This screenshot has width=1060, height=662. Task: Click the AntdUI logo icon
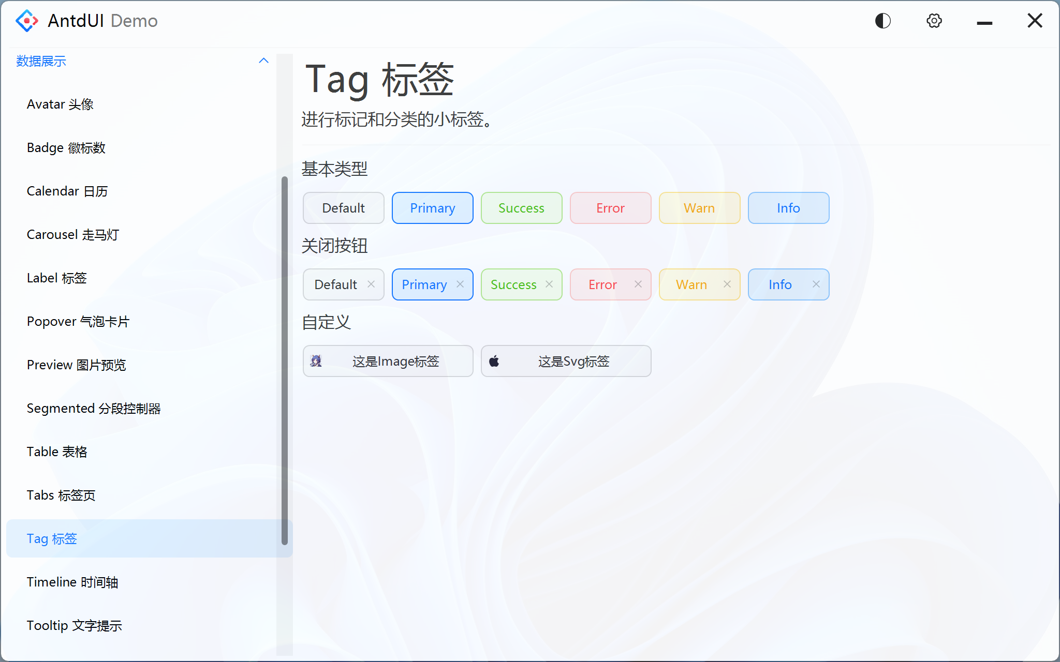coord(26,21)
